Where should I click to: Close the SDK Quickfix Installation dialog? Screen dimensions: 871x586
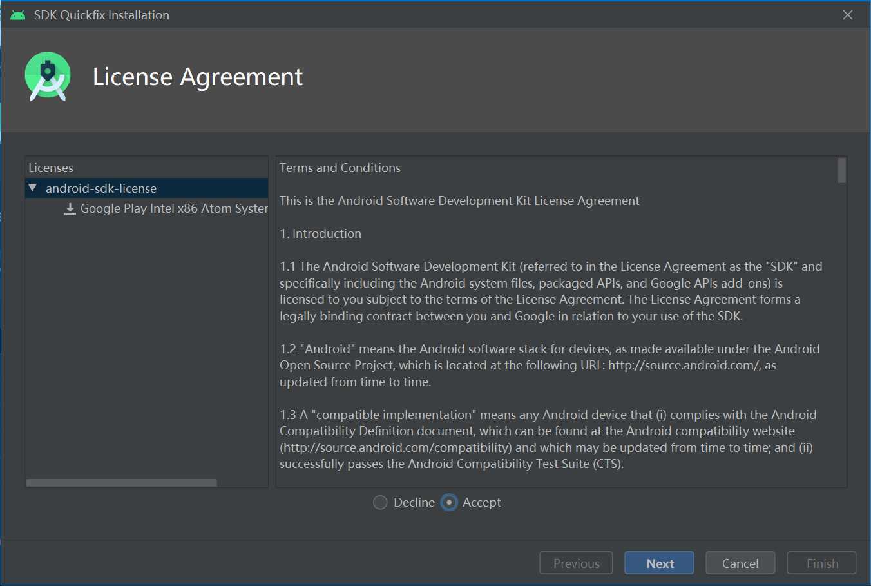pos(848,15)
